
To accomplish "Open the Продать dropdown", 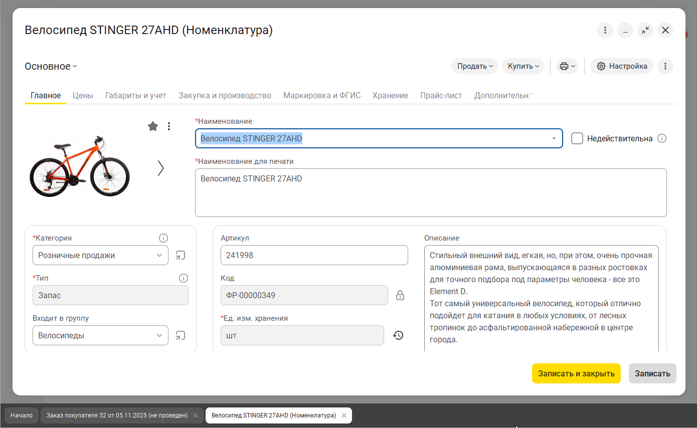I will [x=474, y=66].
